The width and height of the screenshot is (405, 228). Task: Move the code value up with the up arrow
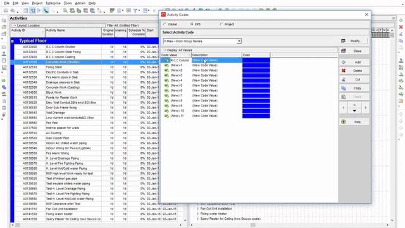click(354, 105)
